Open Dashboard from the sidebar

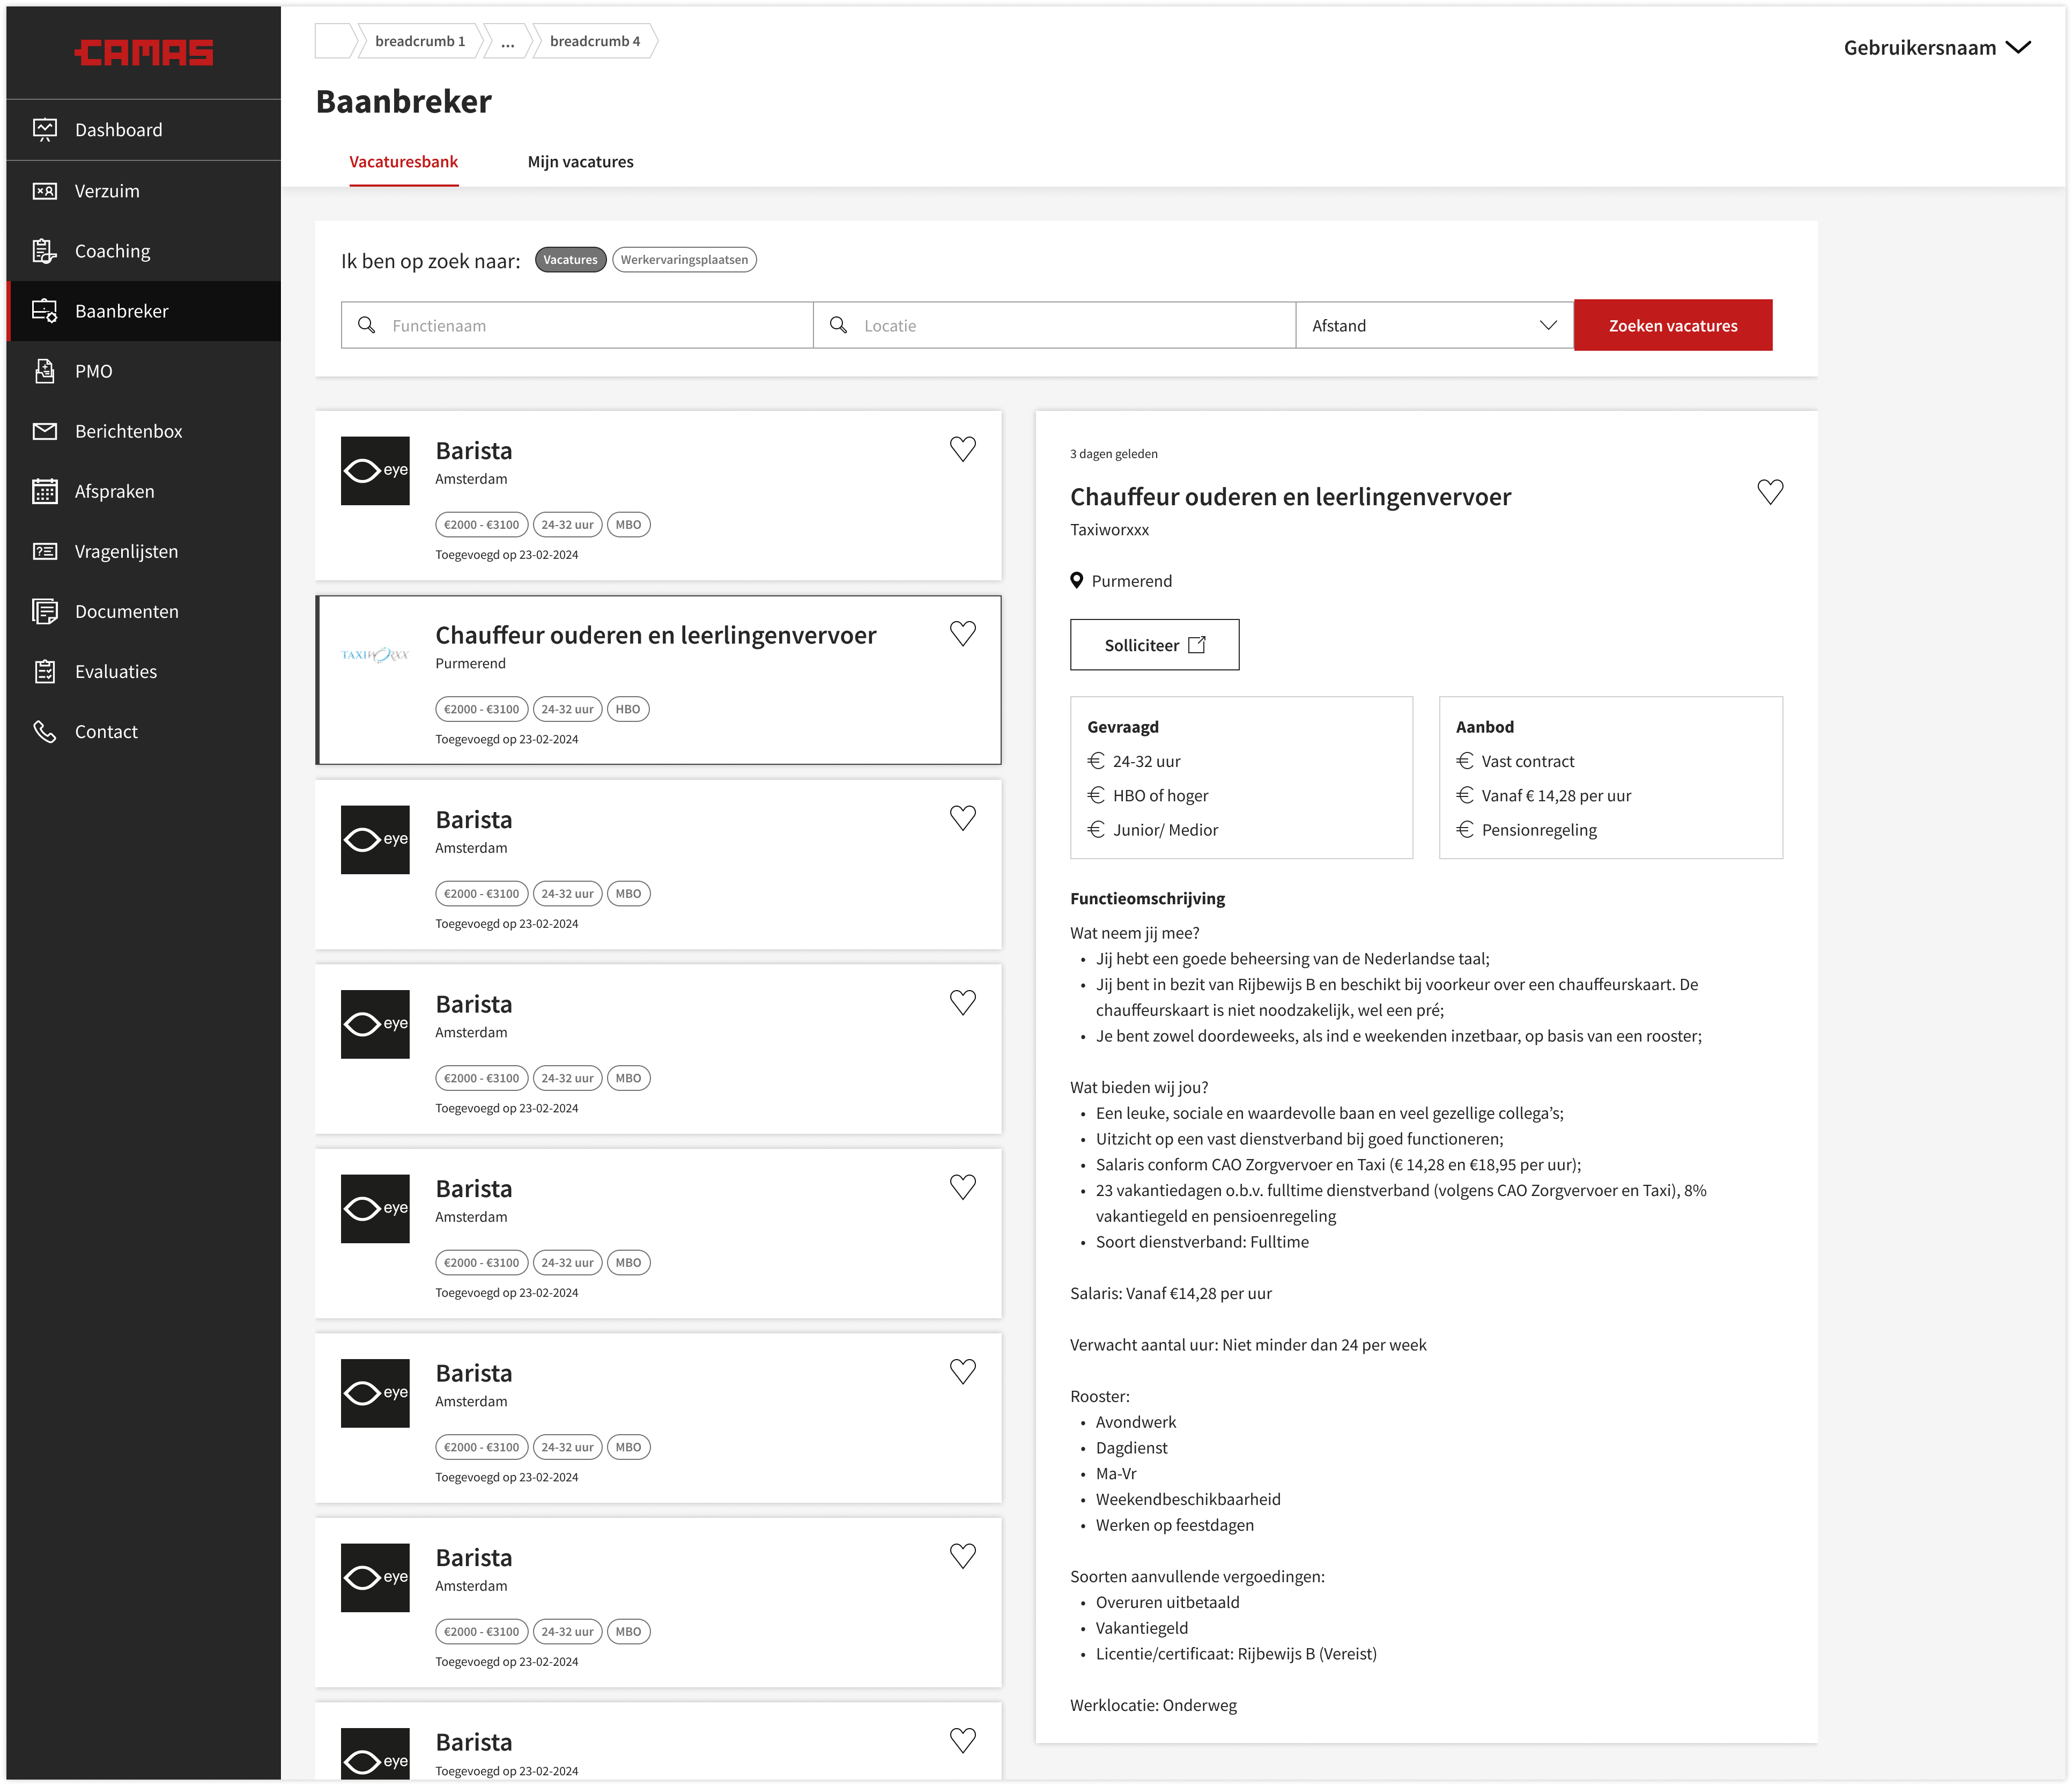tap(143, 130)
